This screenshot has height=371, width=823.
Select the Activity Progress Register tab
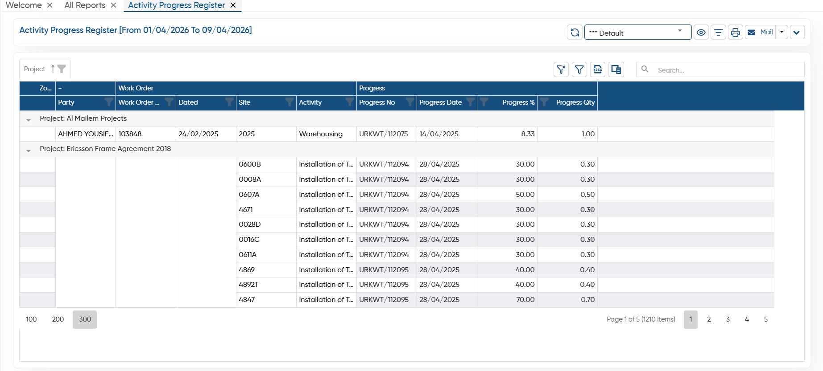(x=177, y=5)
